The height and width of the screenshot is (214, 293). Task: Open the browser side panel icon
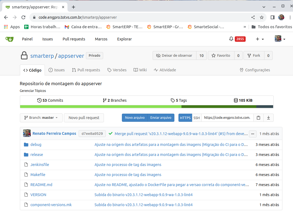[x=272, y=17]
